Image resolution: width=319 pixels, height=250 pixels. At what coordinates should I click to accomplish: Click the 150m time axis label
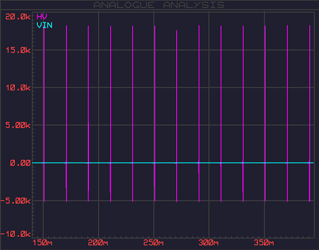(42, 243)
